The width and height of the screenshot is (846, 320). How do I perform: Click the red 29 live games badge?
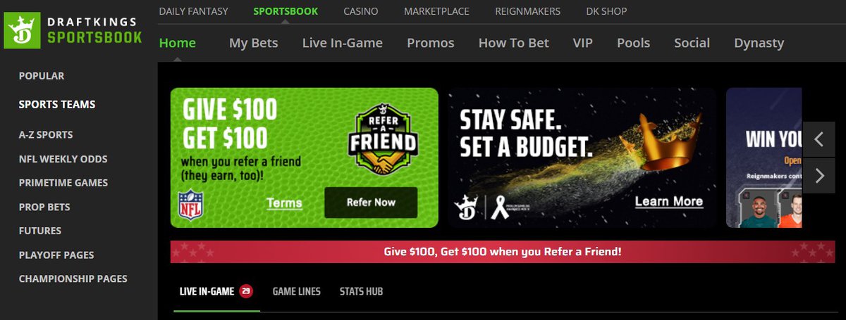pos(245,291)
